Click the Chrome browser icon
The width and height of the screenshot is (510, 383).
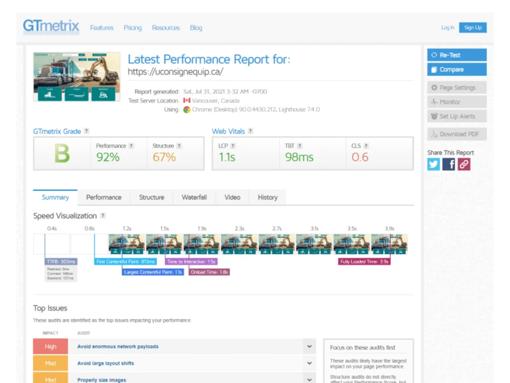click(x=187, y=110)
